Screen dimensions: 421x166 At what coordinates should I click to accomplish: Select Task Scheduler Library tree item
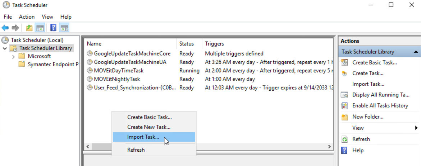(x=46, y=48)
